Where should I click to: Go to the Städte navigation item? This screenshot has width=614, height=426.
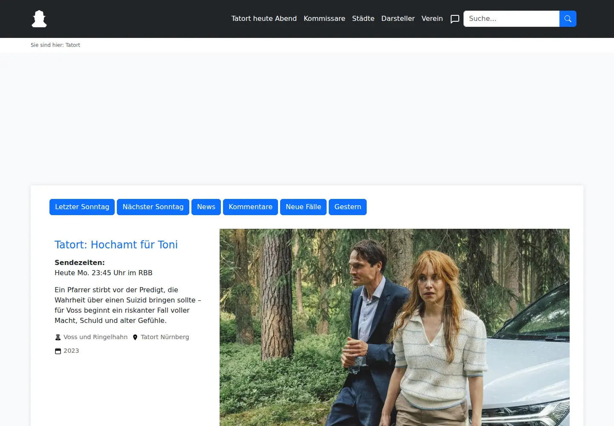tap(363, 18)
